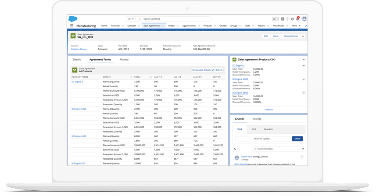Click the Sales Agreement Products panel icon
The image size is (376, 196).
click(x=234, y=60)
